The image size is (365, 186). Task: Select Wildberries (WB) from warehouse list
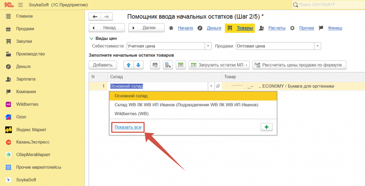point(131,114)
